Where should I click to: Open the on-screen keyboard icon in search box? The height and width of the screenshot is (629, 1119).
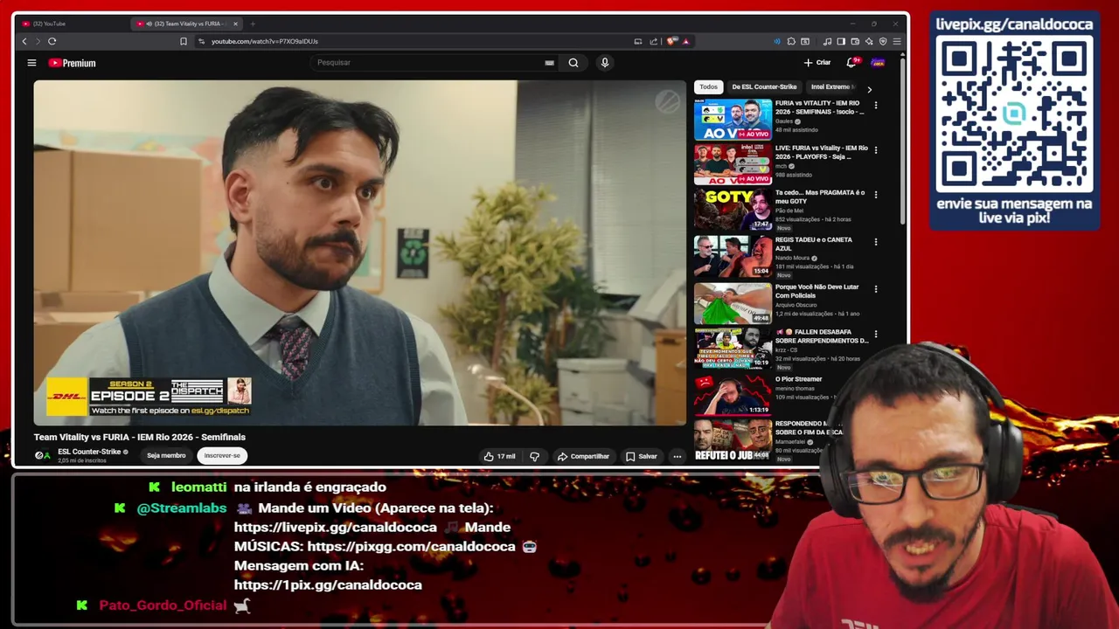549,63
